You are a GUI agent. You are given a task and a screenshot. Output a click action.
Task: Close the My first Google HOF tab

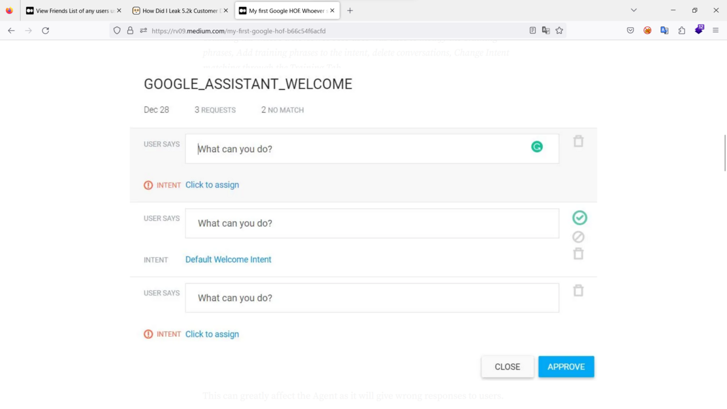[333, 10]
